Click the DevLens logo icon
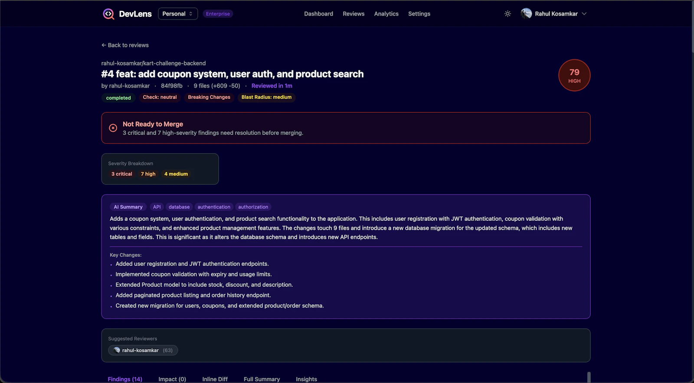The image size is (694, 383). tap(108, 14)
